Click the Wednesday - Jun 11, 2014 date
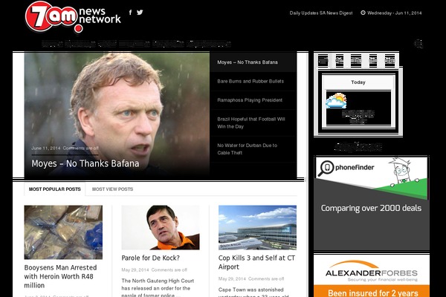This screenshot has width=446, height=297. click(394, 13)
